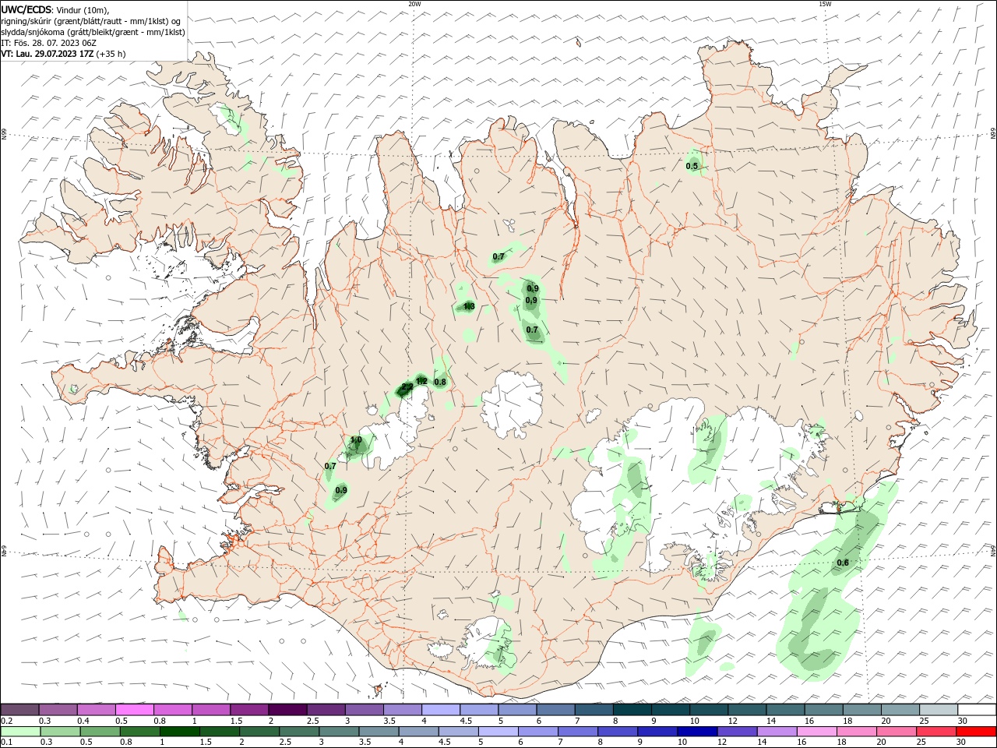Select the valid time line 'VT: Lau. 29.07.2023 17Z'
This screenshot has width=997, height=748.
[47, 54]
